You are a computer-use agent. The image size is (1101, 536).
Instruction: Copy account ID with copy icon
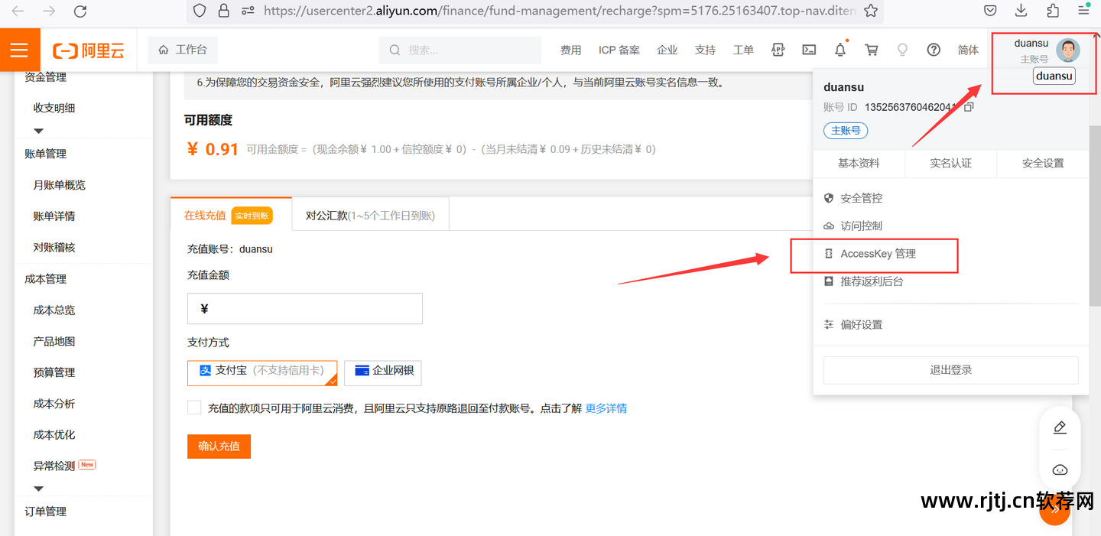[969, 107]
